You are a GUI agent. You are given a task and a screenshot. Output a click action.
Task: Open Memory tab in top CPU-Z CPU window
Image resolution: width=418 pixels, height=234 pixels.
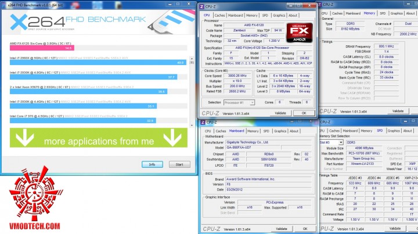point(251,16)
